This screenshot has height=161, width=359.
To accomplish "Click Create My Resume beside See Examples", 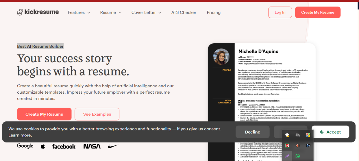I will [x=44, y=114].
